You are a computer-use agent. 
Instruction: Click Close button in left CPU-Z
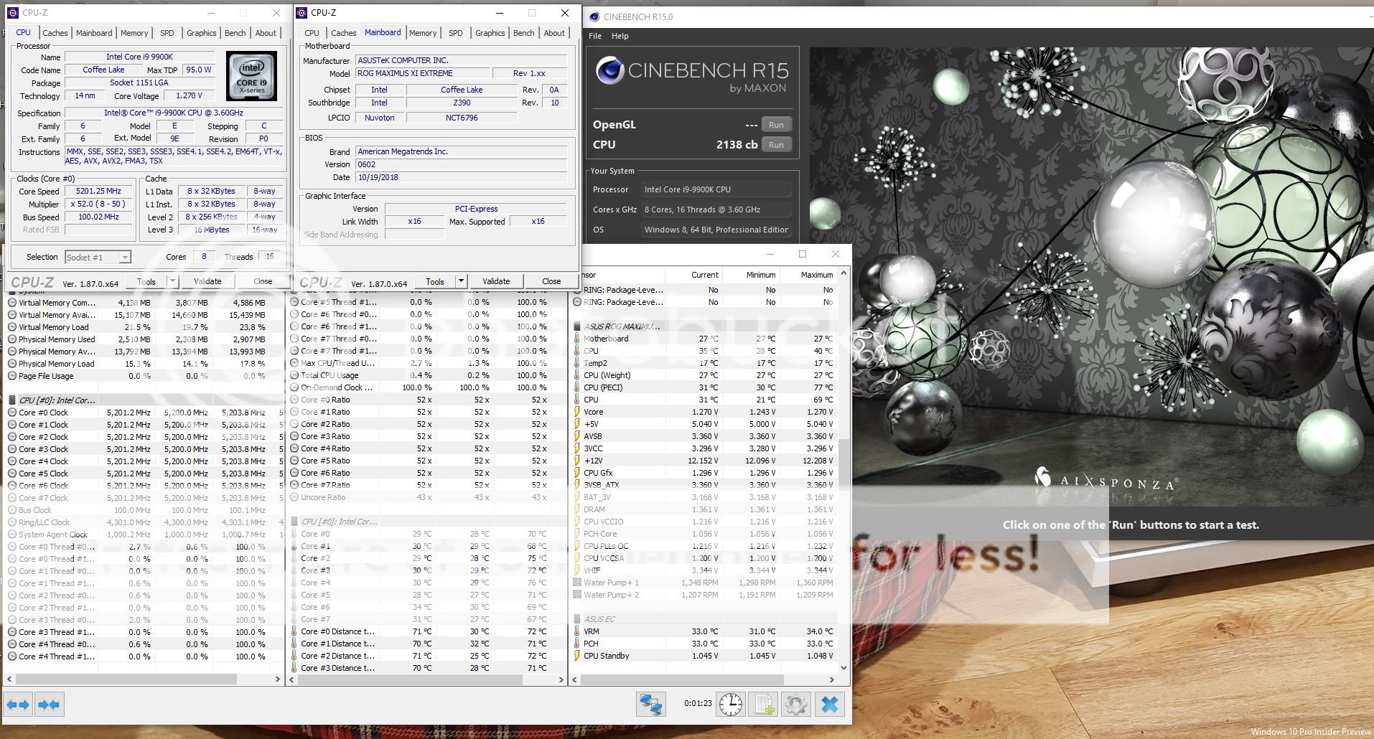click(263, 281)
